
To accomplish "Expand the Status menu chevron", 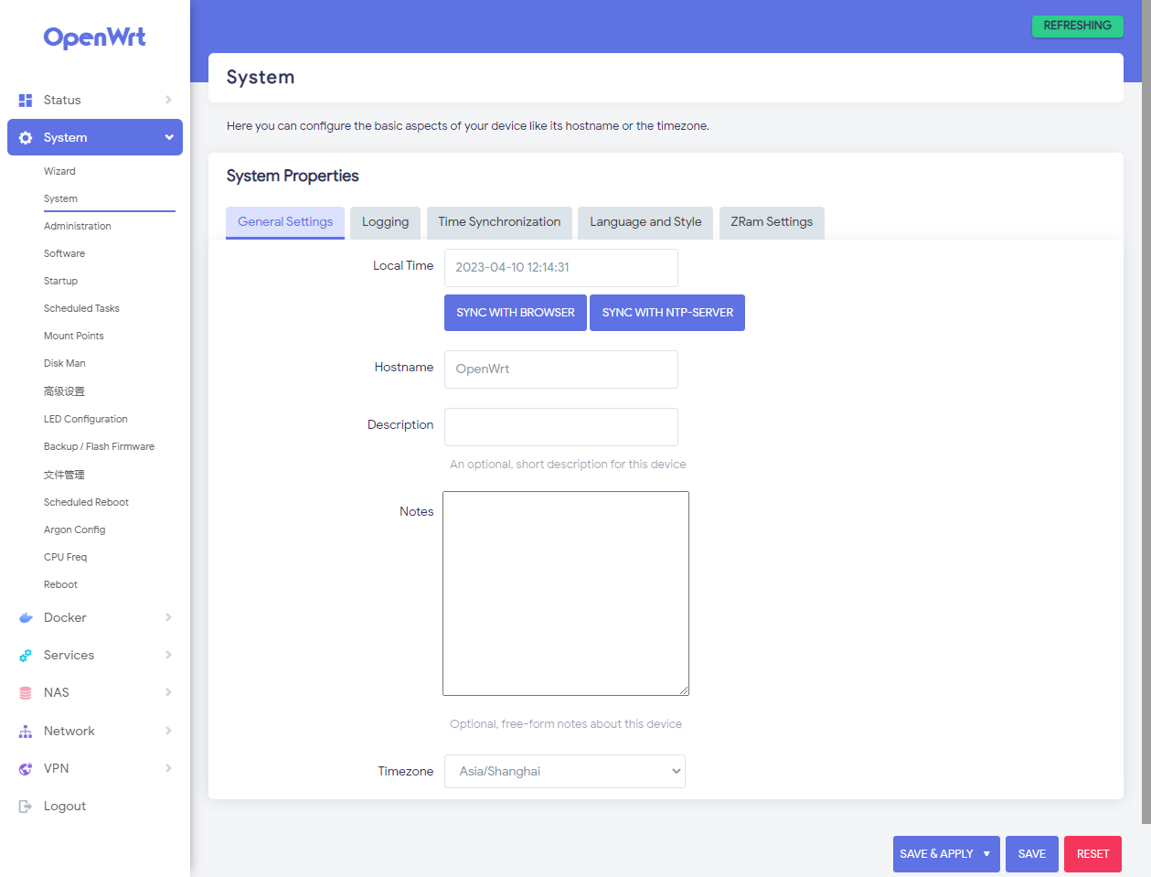I will pyautogui.click(x=168, y=100).
